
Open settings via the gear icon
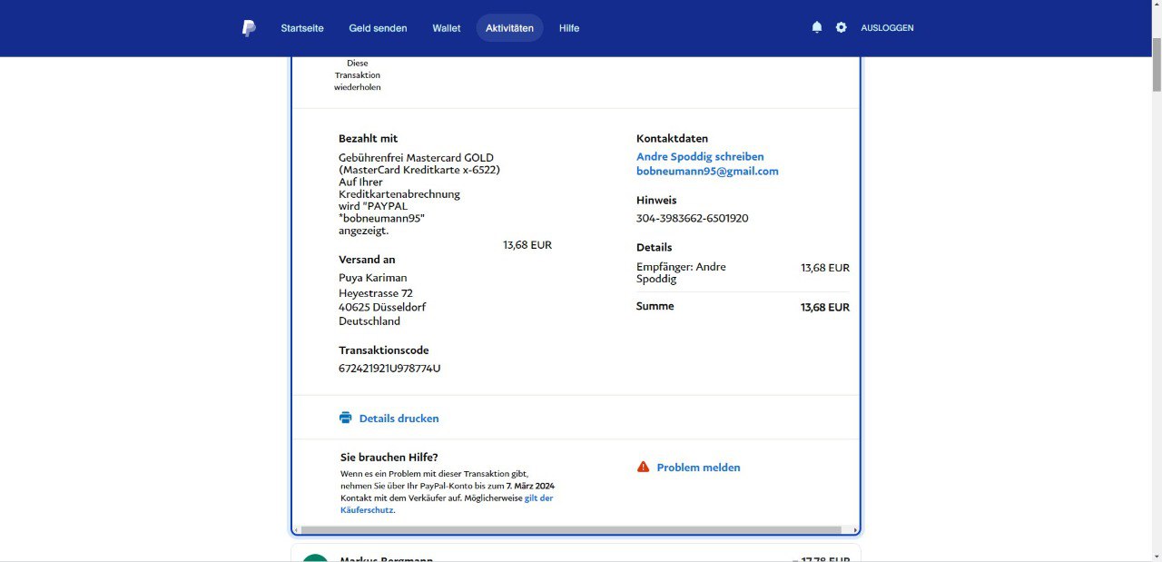click(842, 27)
